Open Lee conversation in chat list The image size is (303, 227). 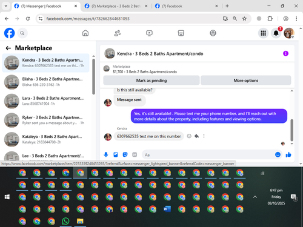click(x=46, y=156)
